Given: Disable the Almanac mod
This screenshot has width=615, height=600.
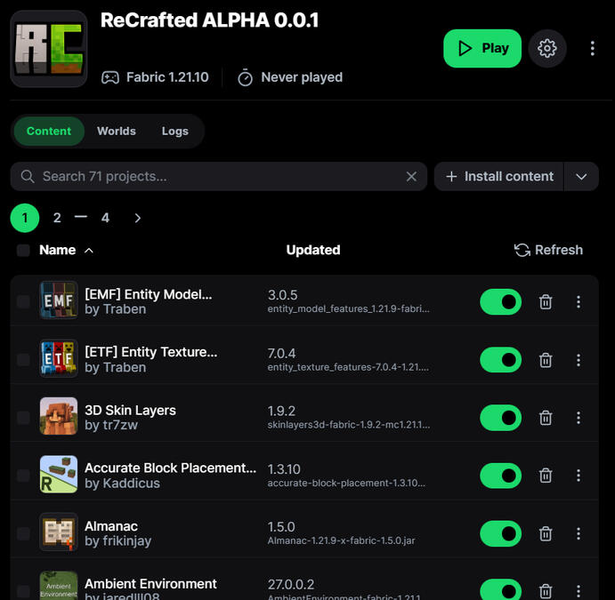Looking at the screenshot, I should point(501,534).
